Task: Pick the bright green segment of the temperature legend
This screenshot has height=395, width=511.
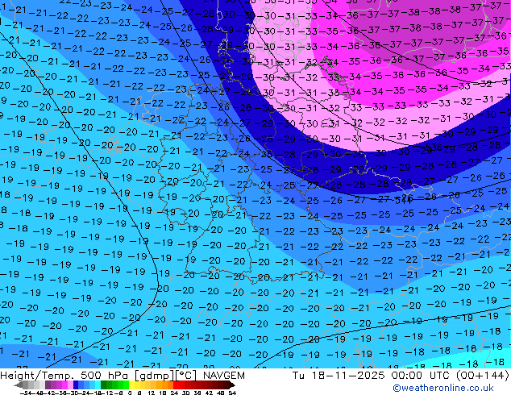Action: point(126,385)
